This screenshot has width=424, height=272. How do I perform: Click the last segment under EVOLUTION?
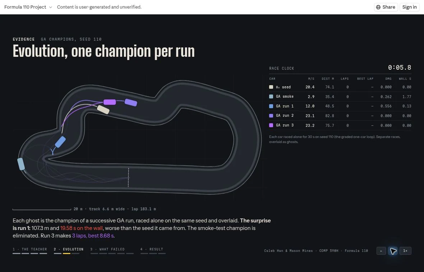tap(75, 253)
